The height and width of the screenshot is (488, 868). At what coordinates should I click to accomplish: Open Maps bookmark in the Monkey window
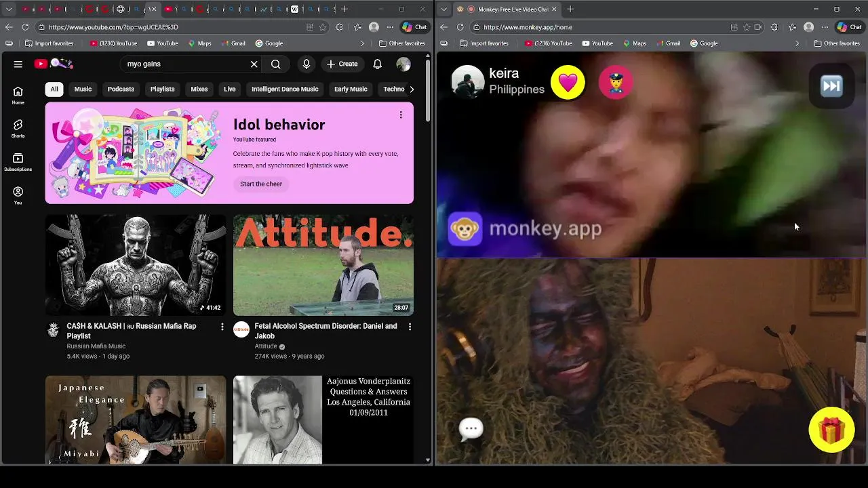click(x=634, y=43)
